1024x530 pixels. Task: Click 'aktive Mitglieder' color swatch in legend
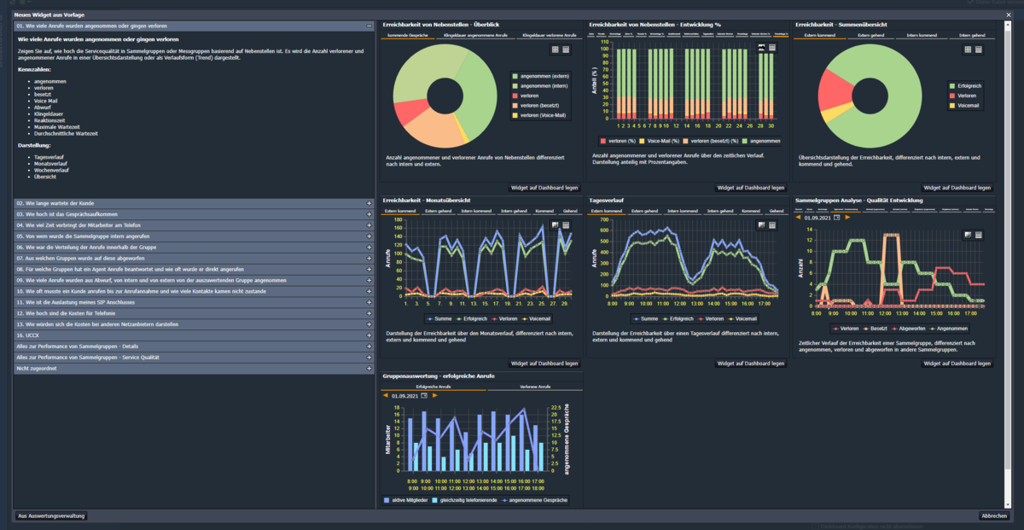[x=387, y=500]
